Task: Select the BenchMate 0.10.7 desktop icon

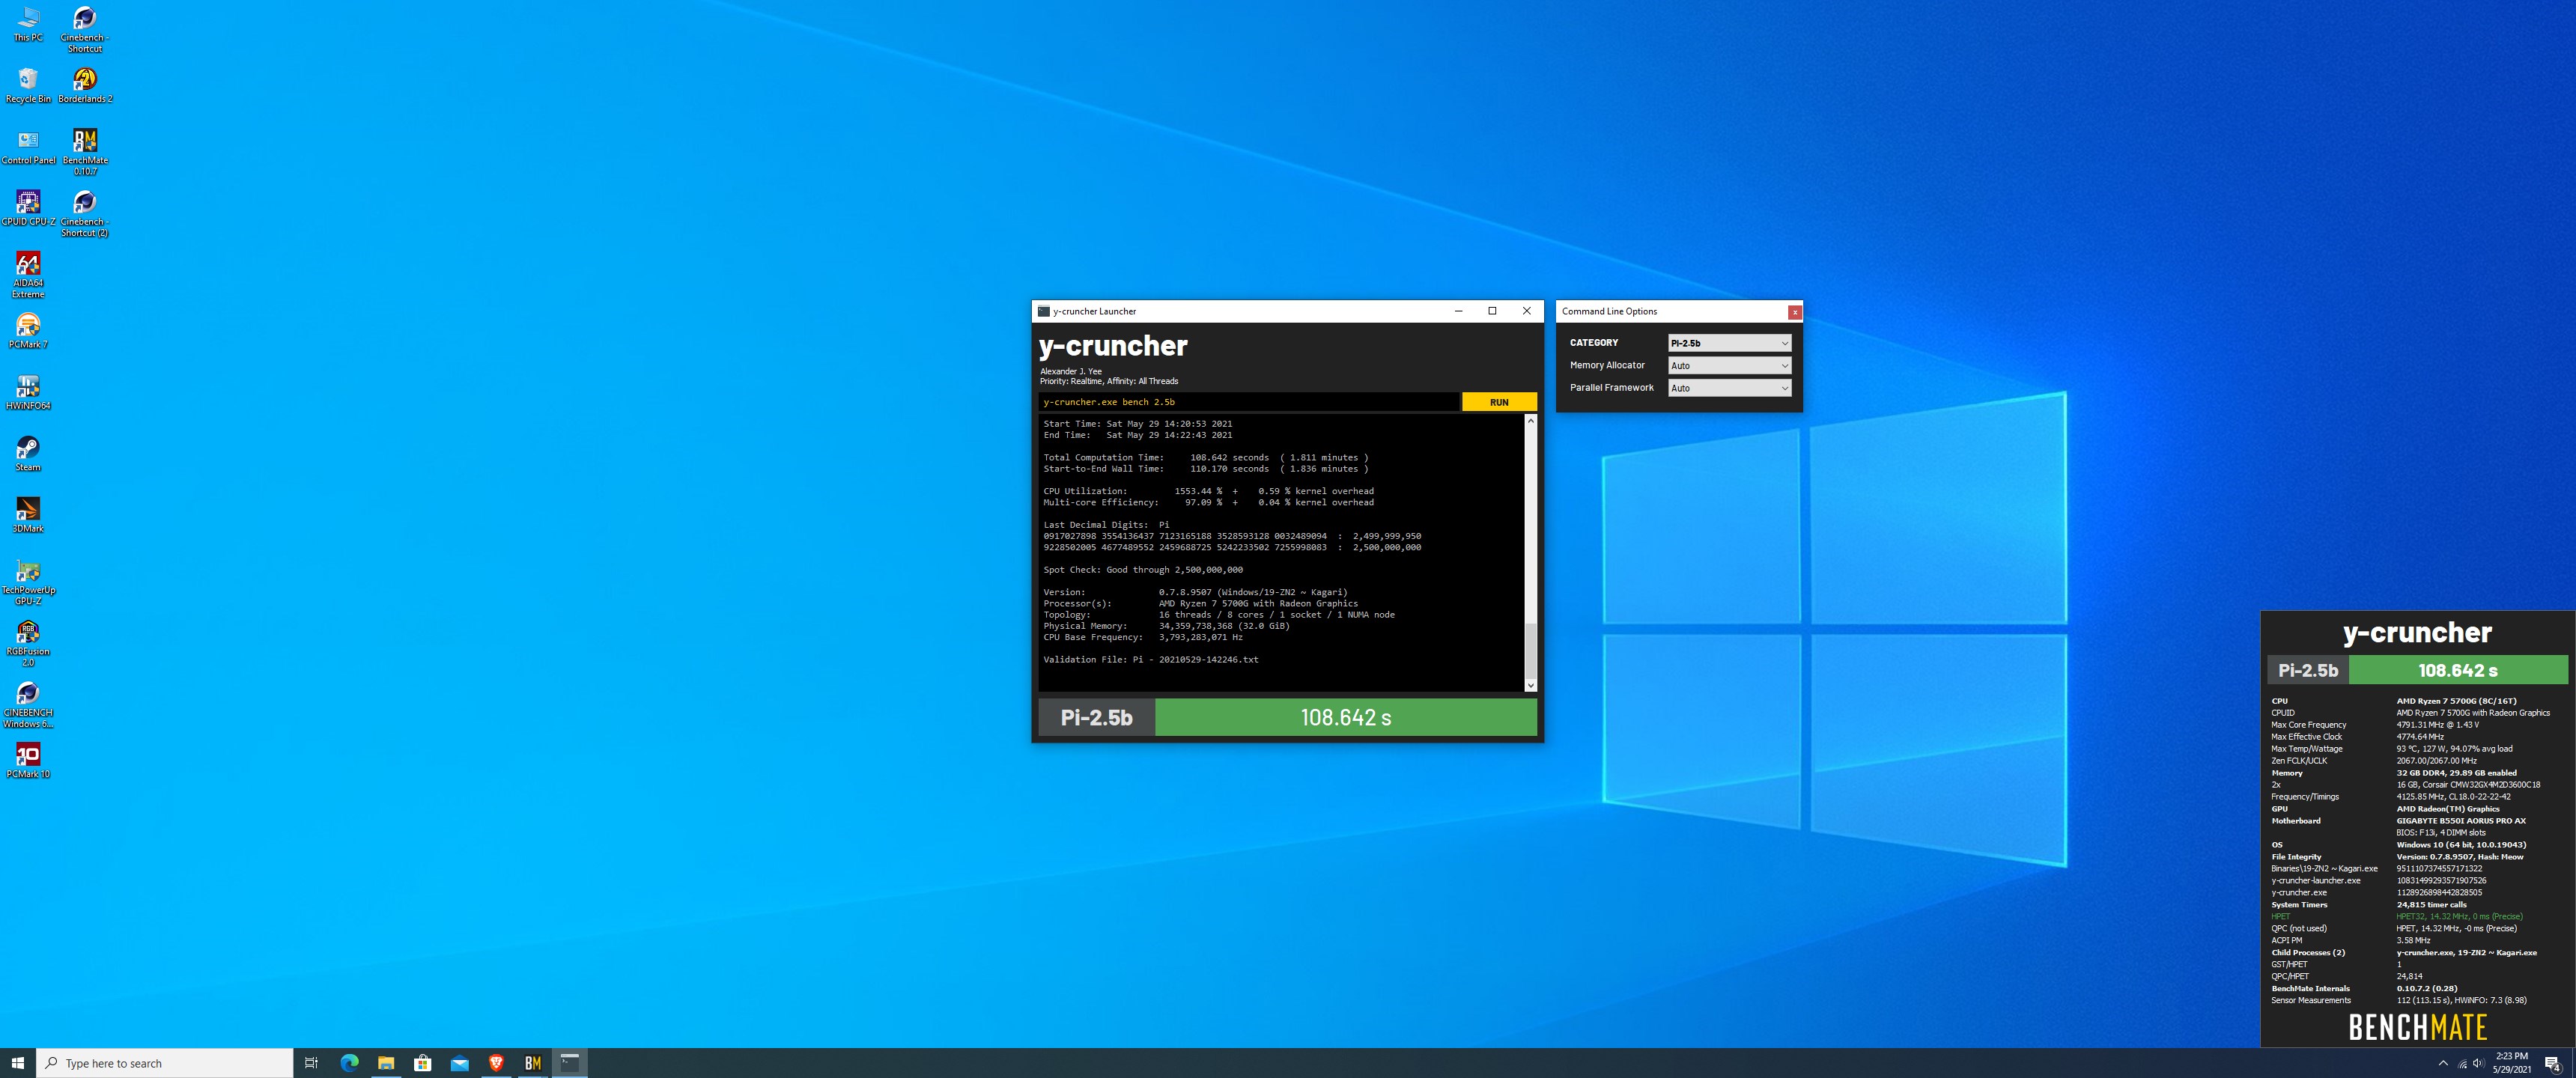Action: coord(85,152)
